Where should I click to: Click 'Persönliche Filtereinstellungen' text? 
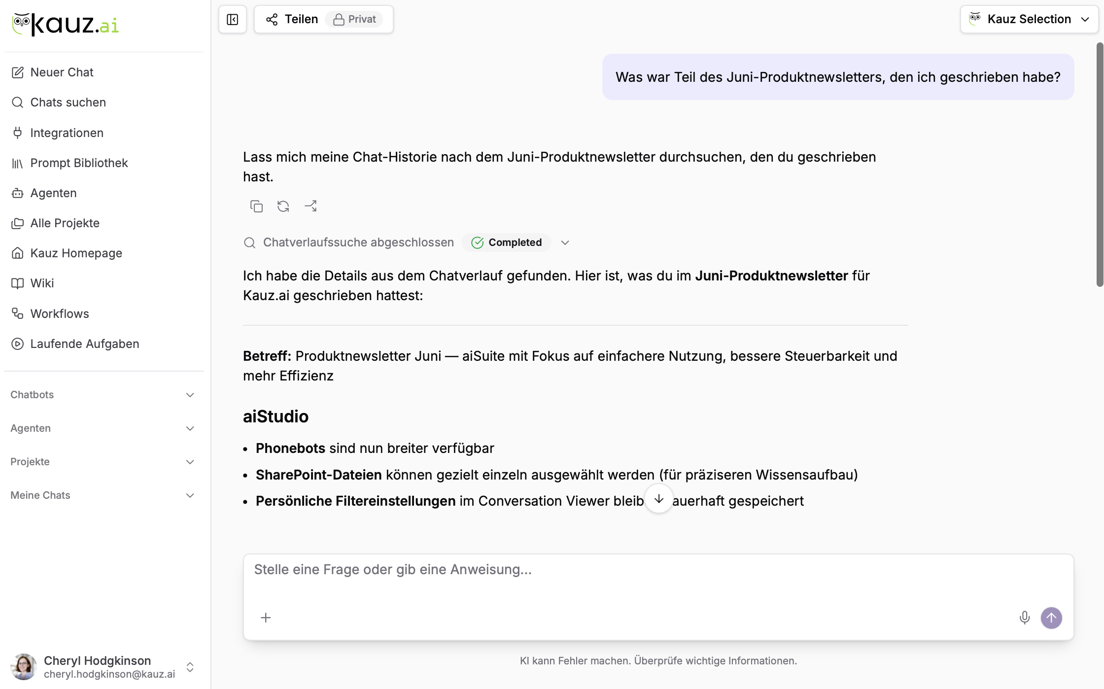tap(355, 501)
